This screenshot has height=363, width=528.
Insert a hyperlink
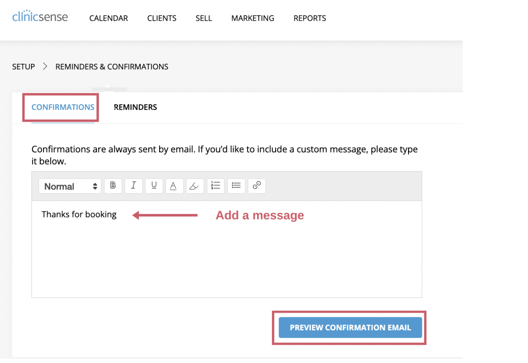(257, 186)
